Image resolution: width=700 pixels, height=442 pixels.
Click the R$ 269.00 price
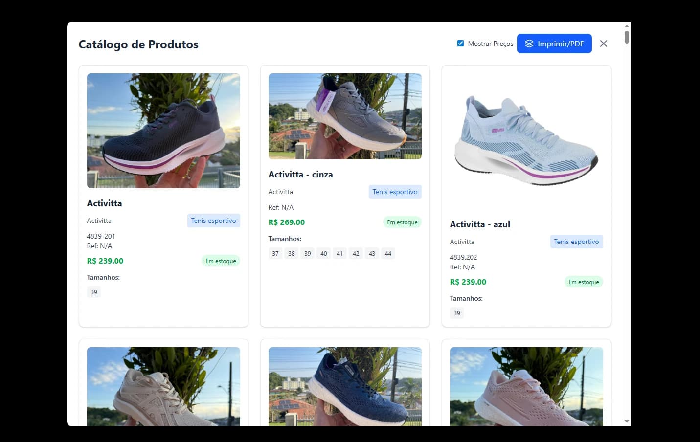point(287,222)
